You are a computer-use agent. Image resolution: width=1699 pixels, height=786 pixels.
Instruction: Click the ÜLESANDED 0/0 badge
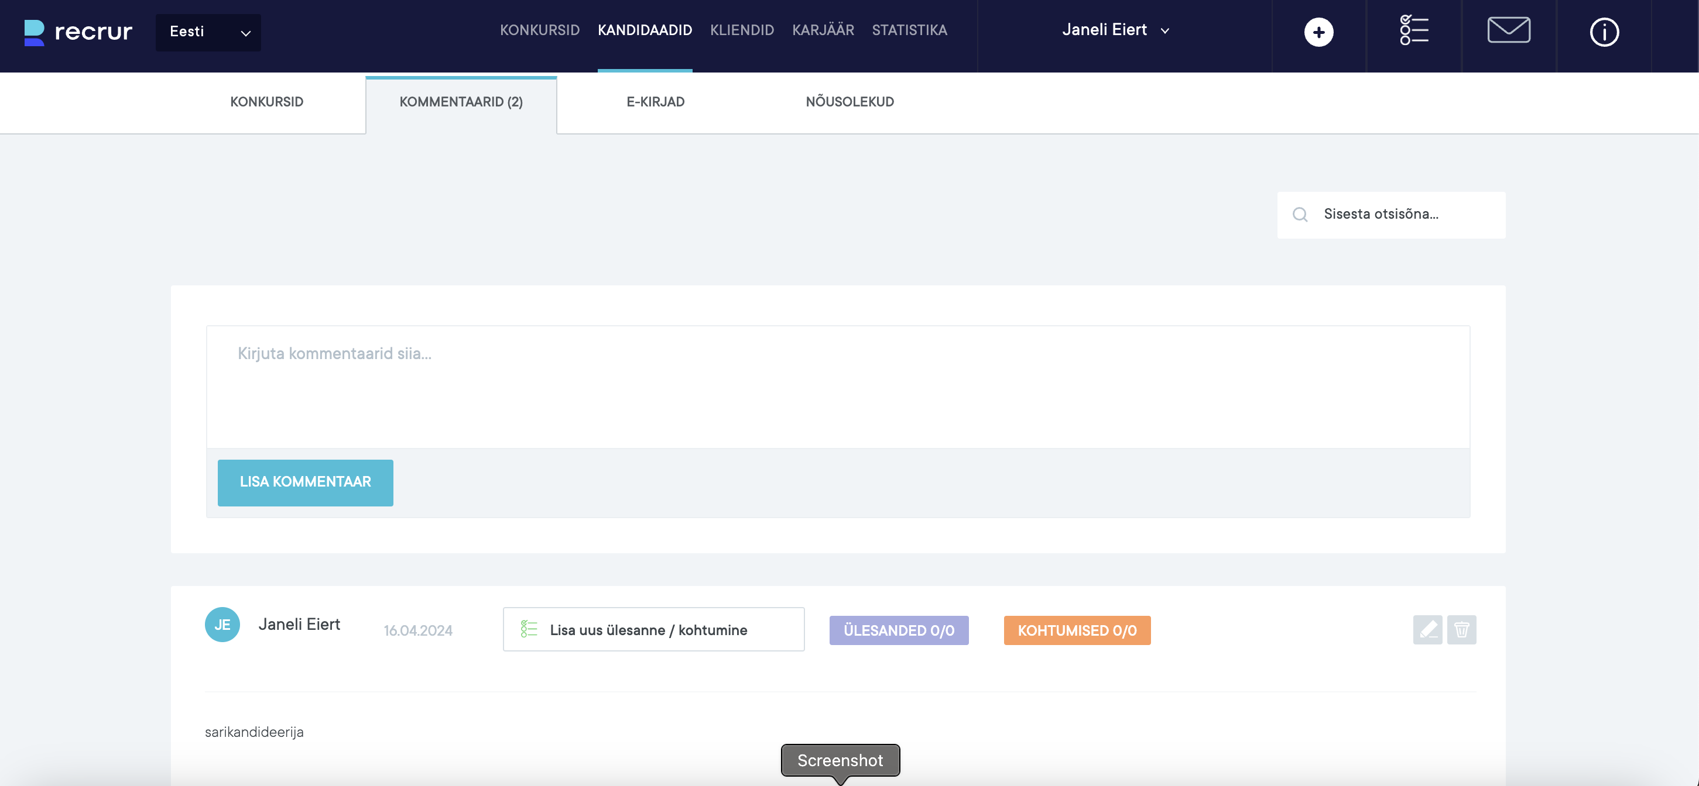click(898, 630)
